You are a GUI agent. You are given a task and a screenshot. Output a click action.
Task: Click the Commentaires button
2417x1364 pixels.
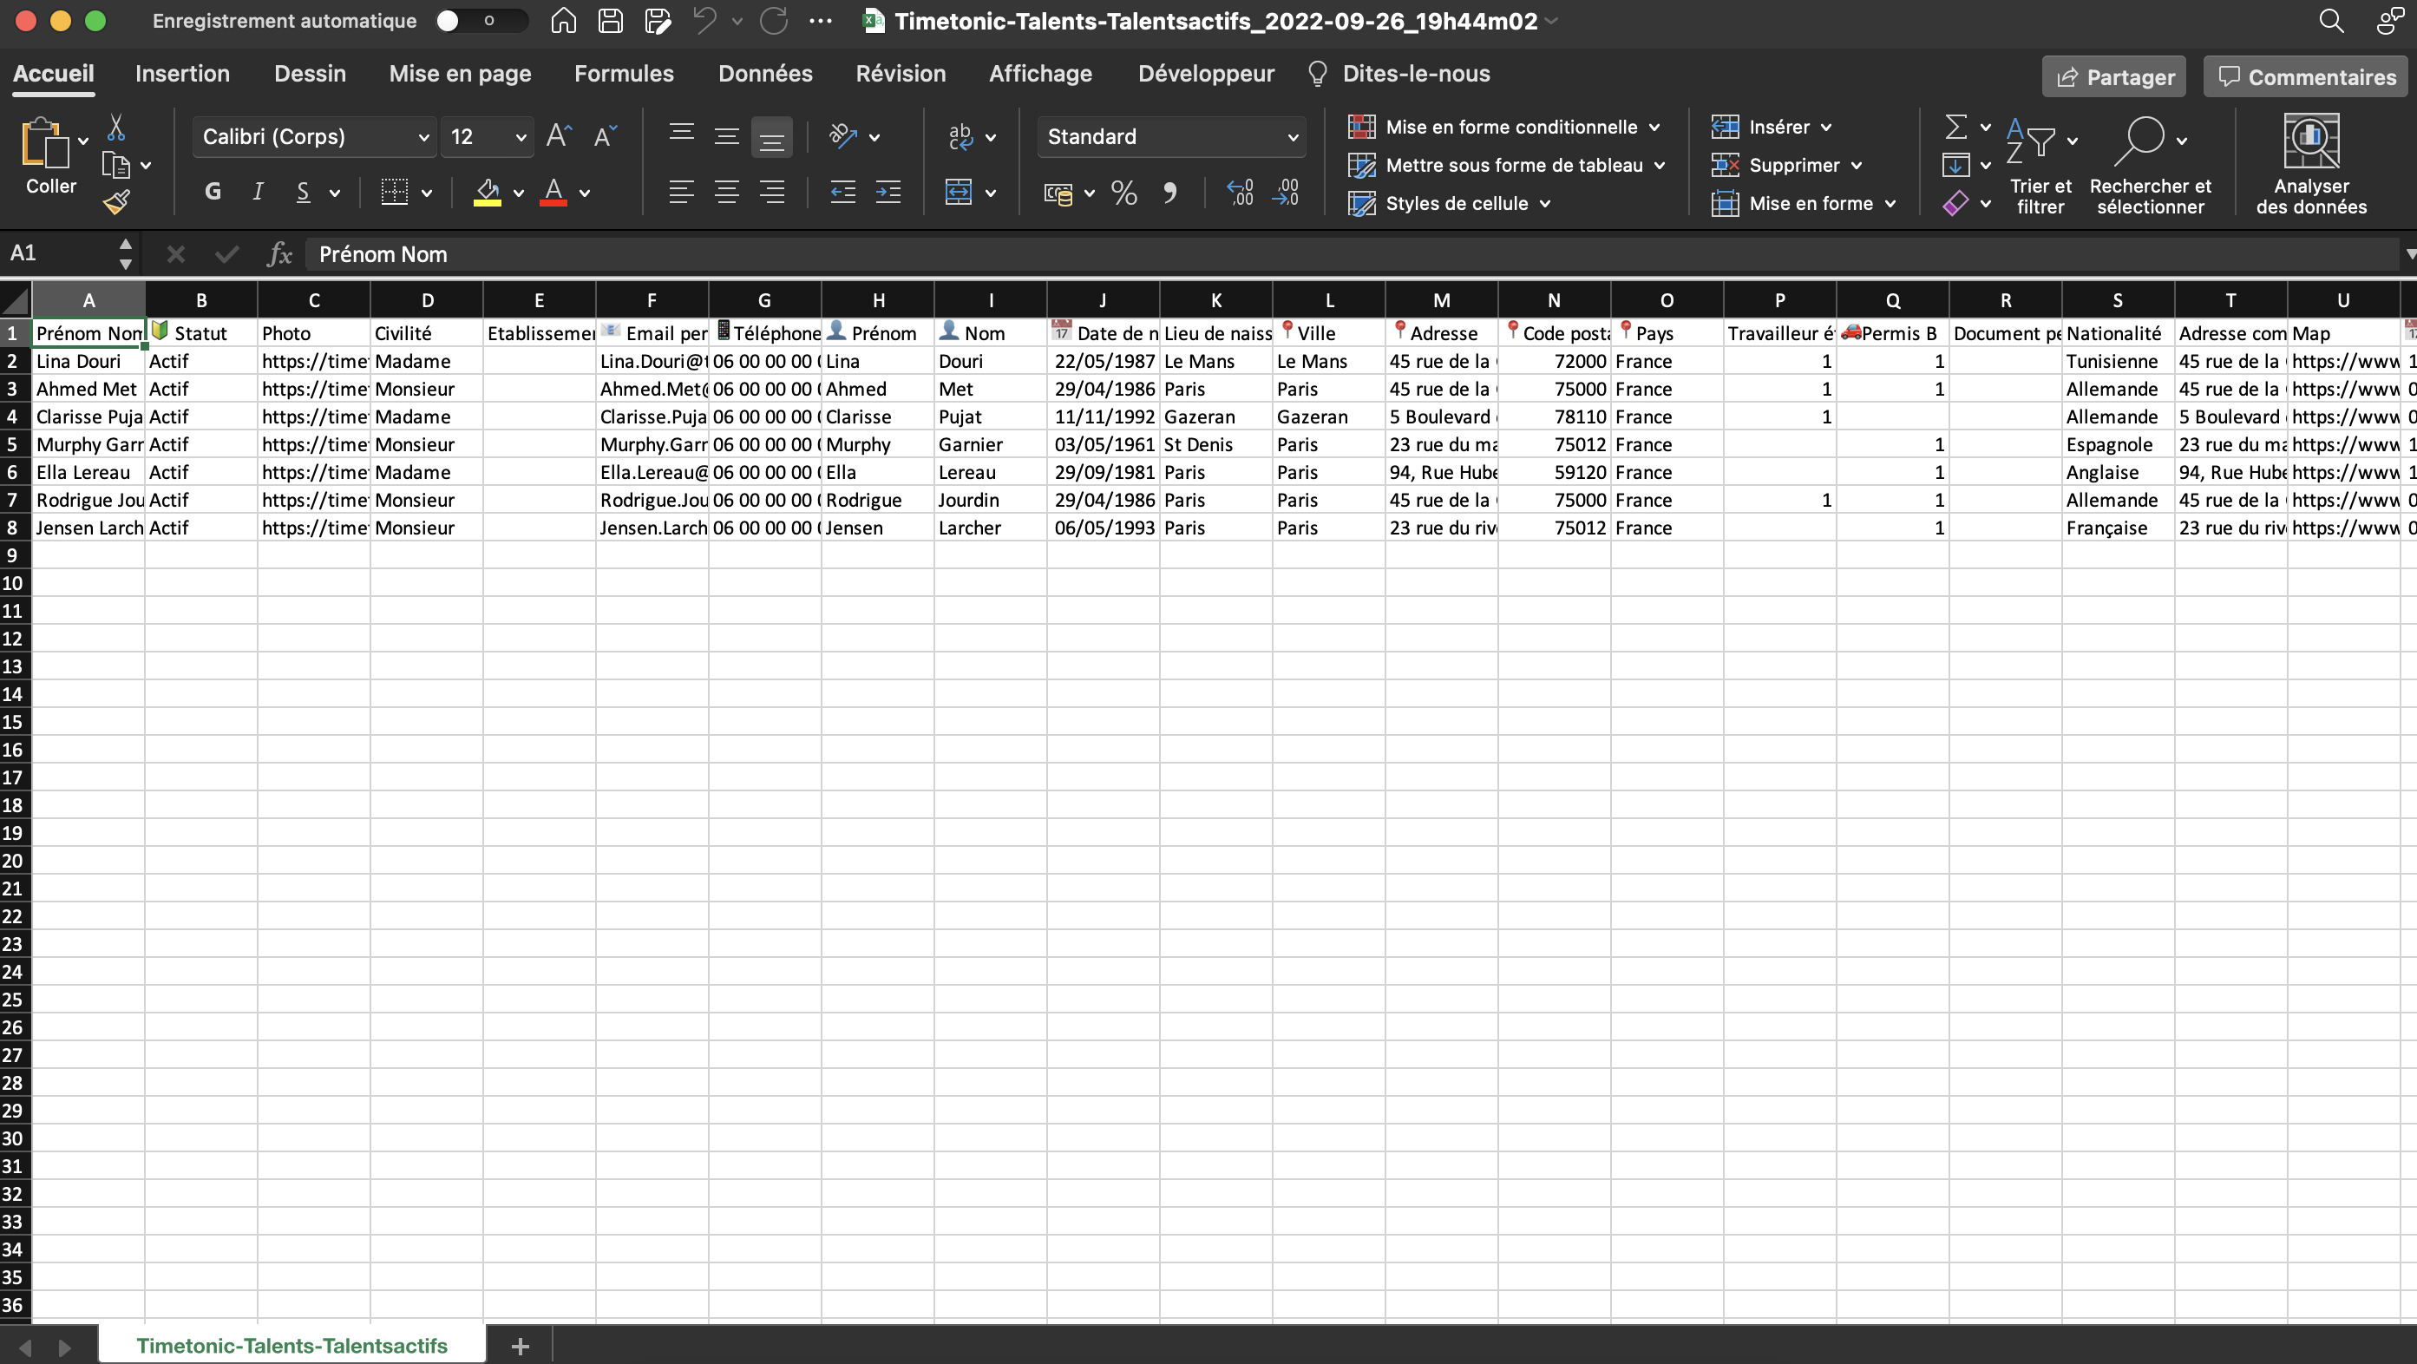(x=2305, y=77)
